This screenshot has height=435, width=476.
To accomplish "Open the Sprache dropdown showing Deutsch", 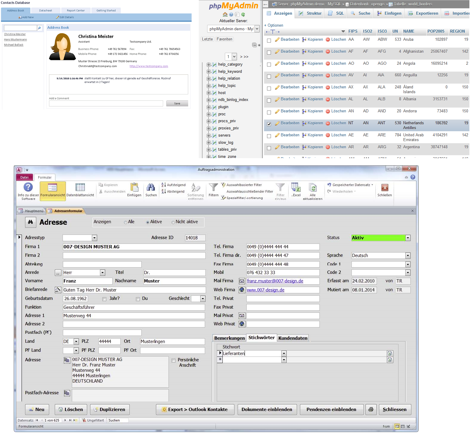I will tap(407, 256).
